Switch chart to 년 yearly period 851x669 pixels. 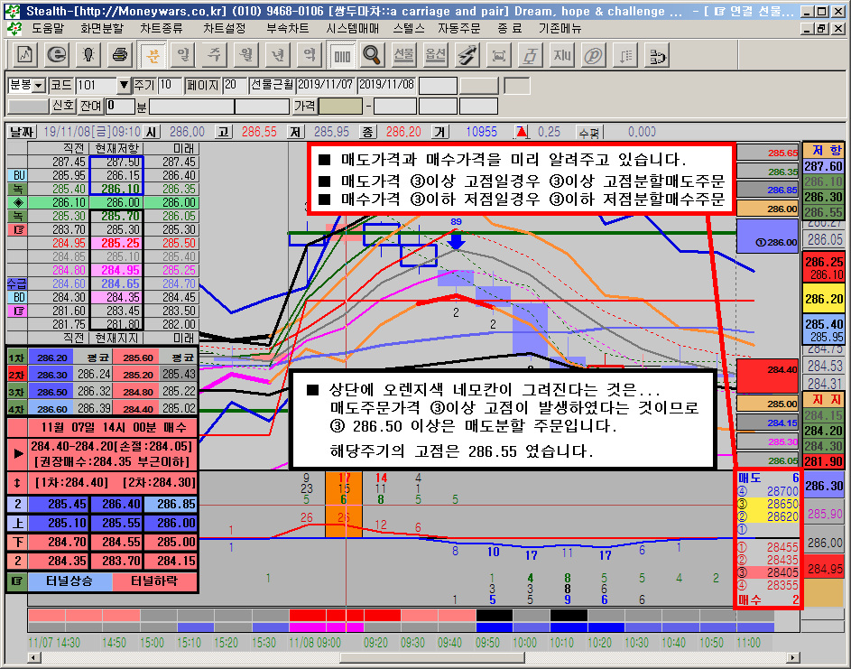click(x=278, y=55)
